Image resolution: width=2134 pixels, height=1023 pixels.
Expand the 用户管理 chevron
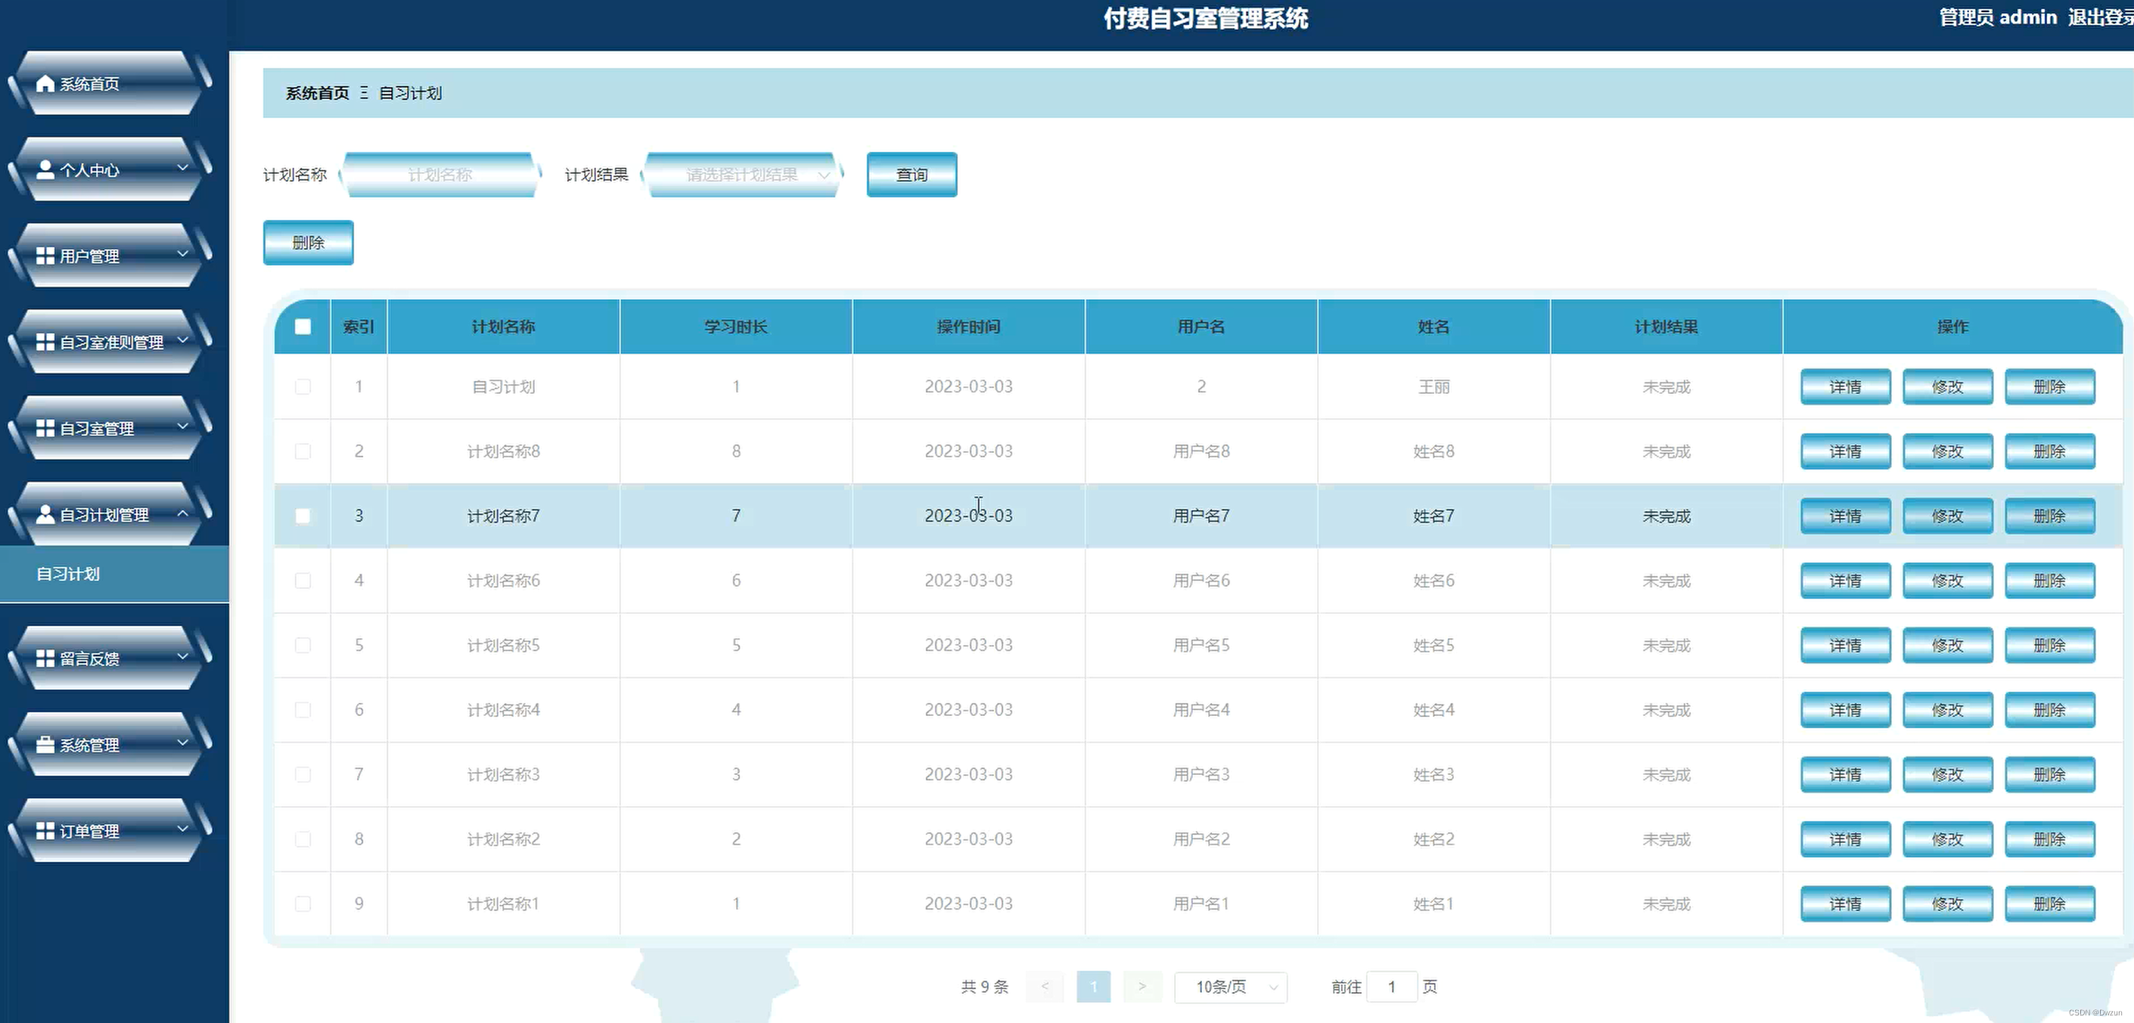[x=183, y=253]
